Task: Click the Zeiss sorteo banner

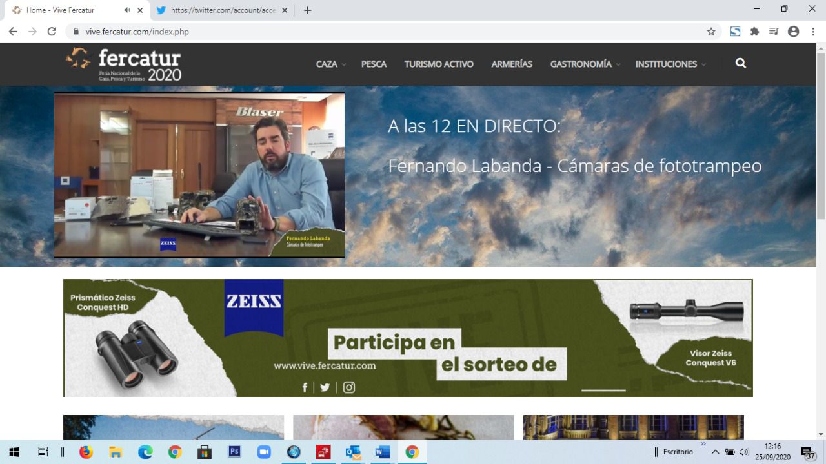Action: (x=408, y=338)
